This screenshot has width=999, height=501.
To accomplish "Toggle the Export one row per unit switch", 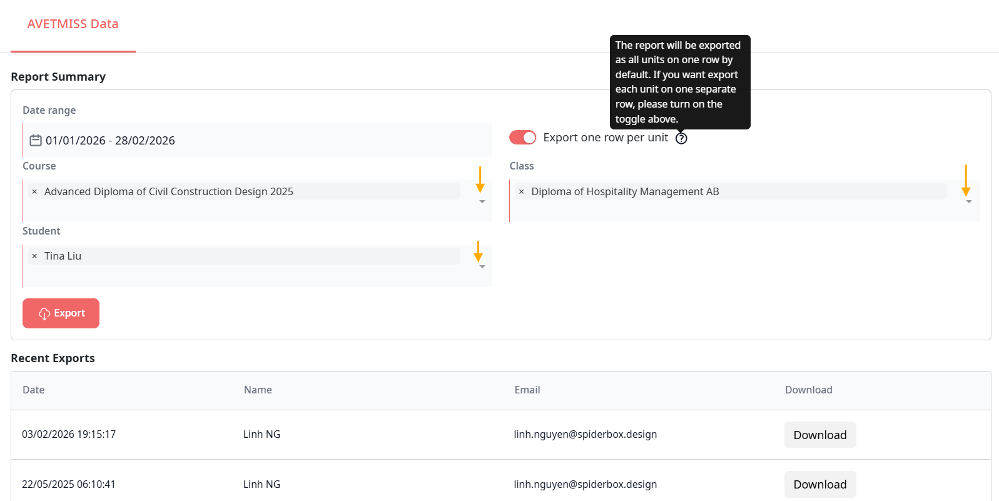I will tap(522, 138).
